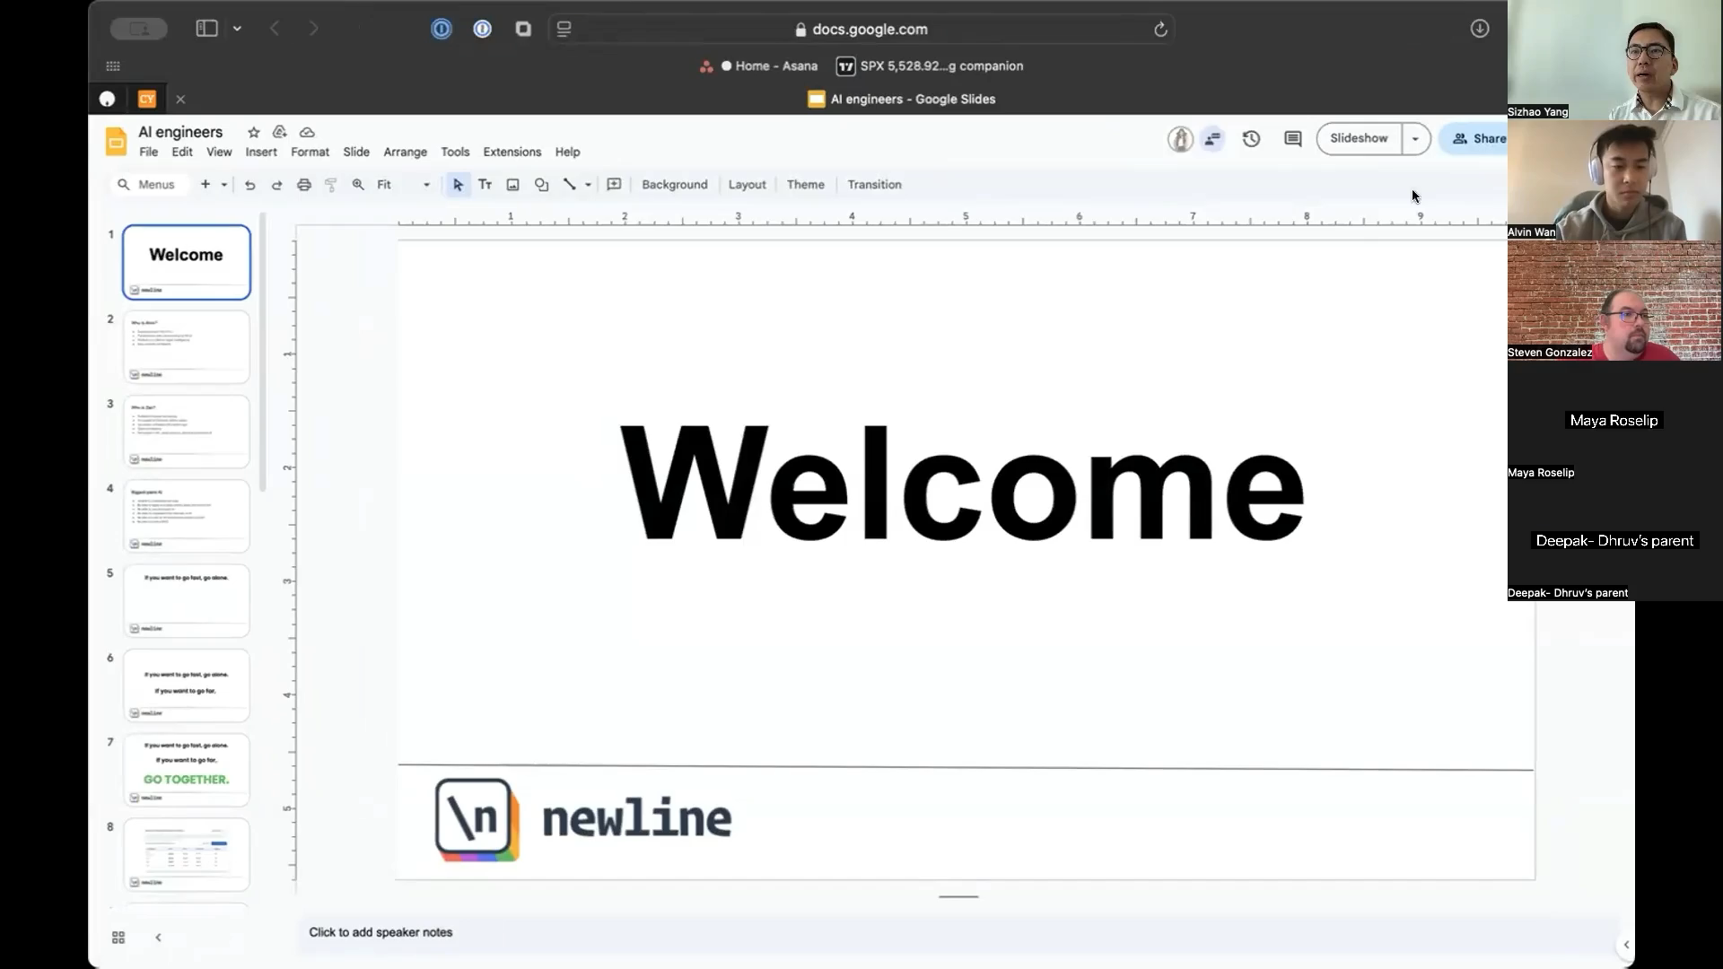This screenshot has height=969, width=1723.
Task: Toggle the grid/ruler visibility
Action: (218, 152)
